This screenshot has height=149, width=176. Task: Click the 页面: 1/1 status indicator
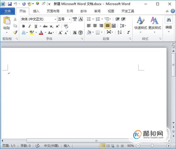coord(9,146)
